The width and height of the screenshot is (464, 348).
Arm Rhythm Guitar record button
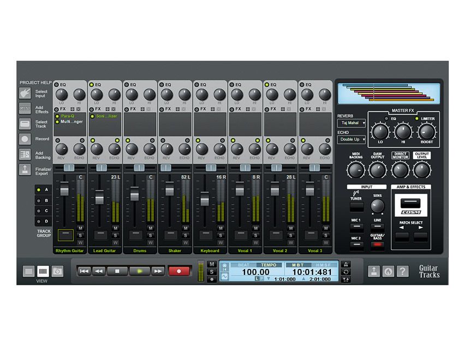tap(66, 235)
